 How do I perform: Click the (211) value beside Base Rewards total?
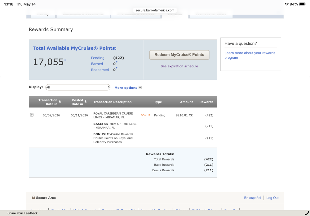point(209,165)
